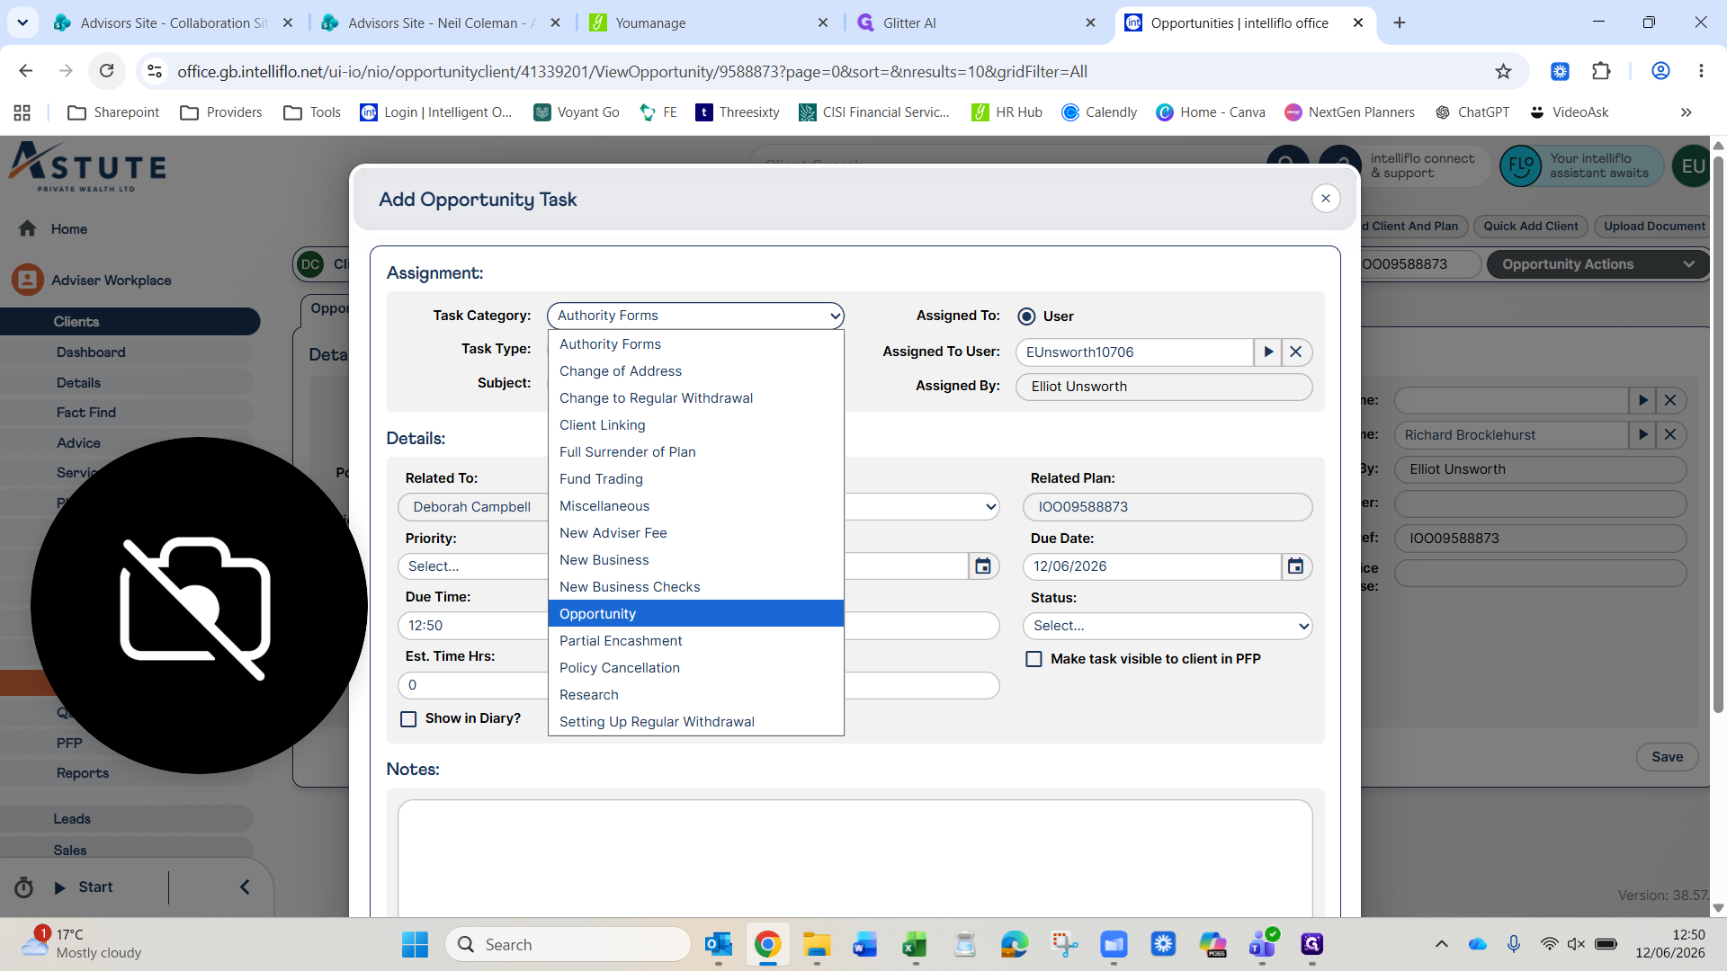Choose Research in the category list

pyautogui.click(x=695, y=695)
